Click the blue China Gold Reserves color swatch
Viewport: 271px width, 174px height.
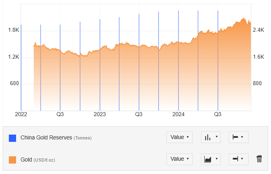click(12, 138)
